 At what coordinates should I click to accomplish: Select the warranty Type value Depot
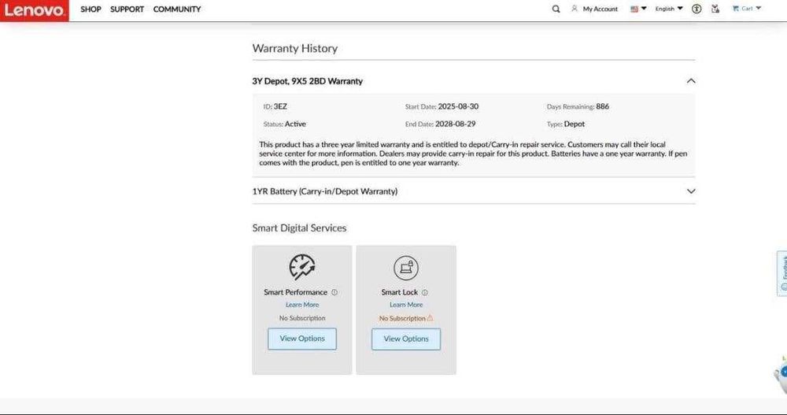click(x=575, y=124)
